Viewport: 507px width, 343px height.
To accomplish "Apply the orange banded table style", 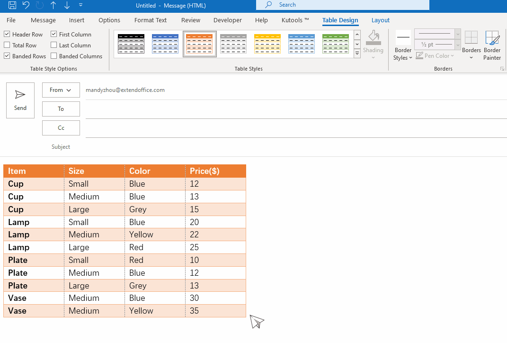I will [199, 44].
